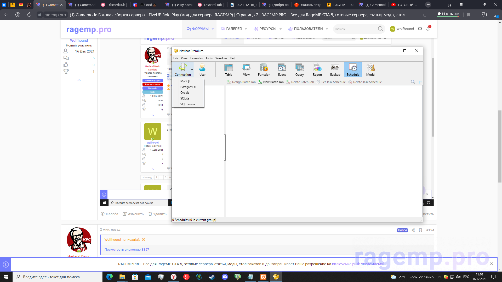
Task: Open the Navicat File menu
Action: 176,58
